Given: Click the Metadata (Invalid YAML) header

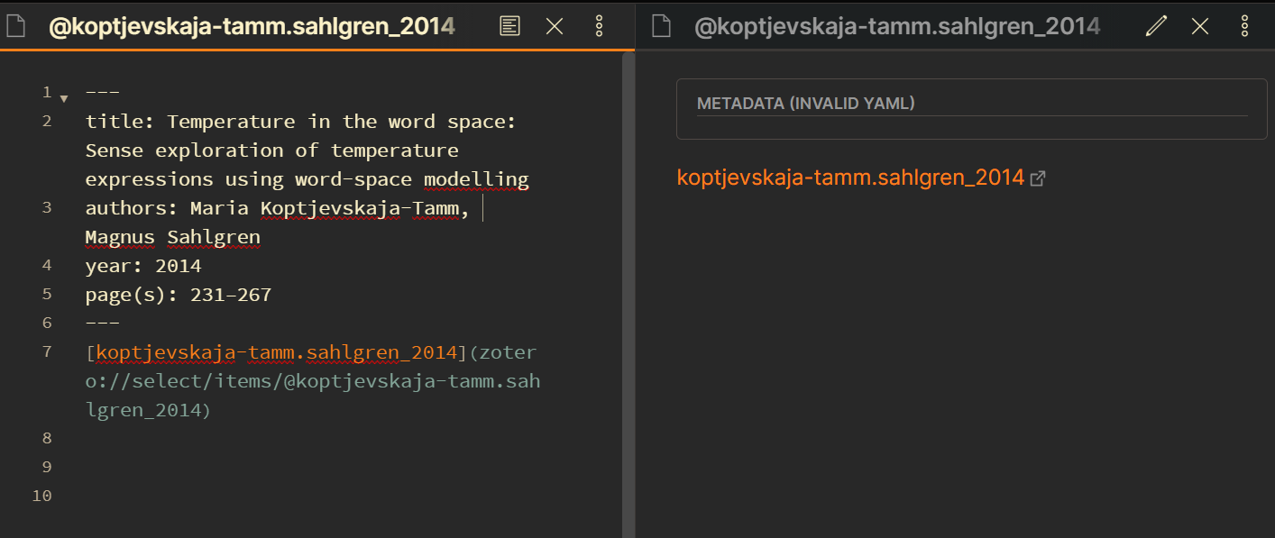Looking at the screenshot, I should [806, 103].
